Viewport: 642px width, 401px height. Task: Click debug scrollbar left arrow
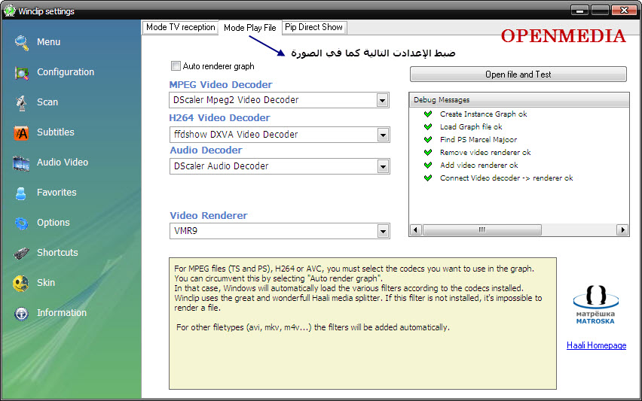point(416,229)
